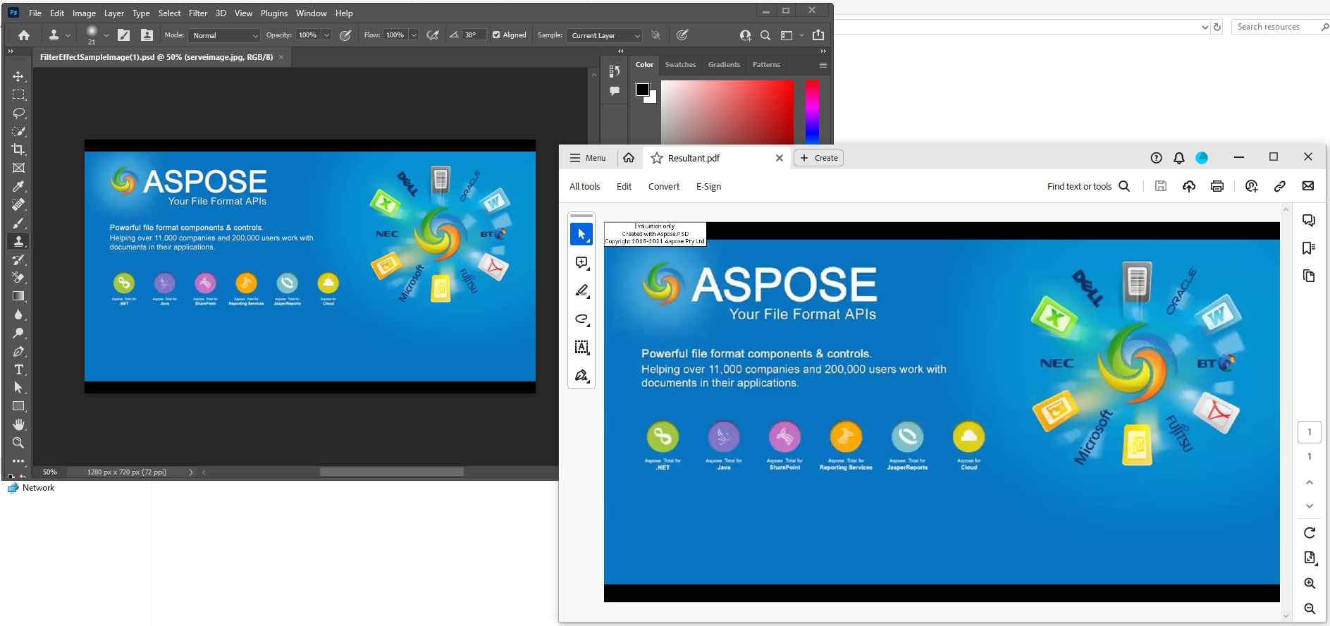Star the Resultant.pdf document
This screenshot has height=626, width=1330.
(x=656, y=158)
